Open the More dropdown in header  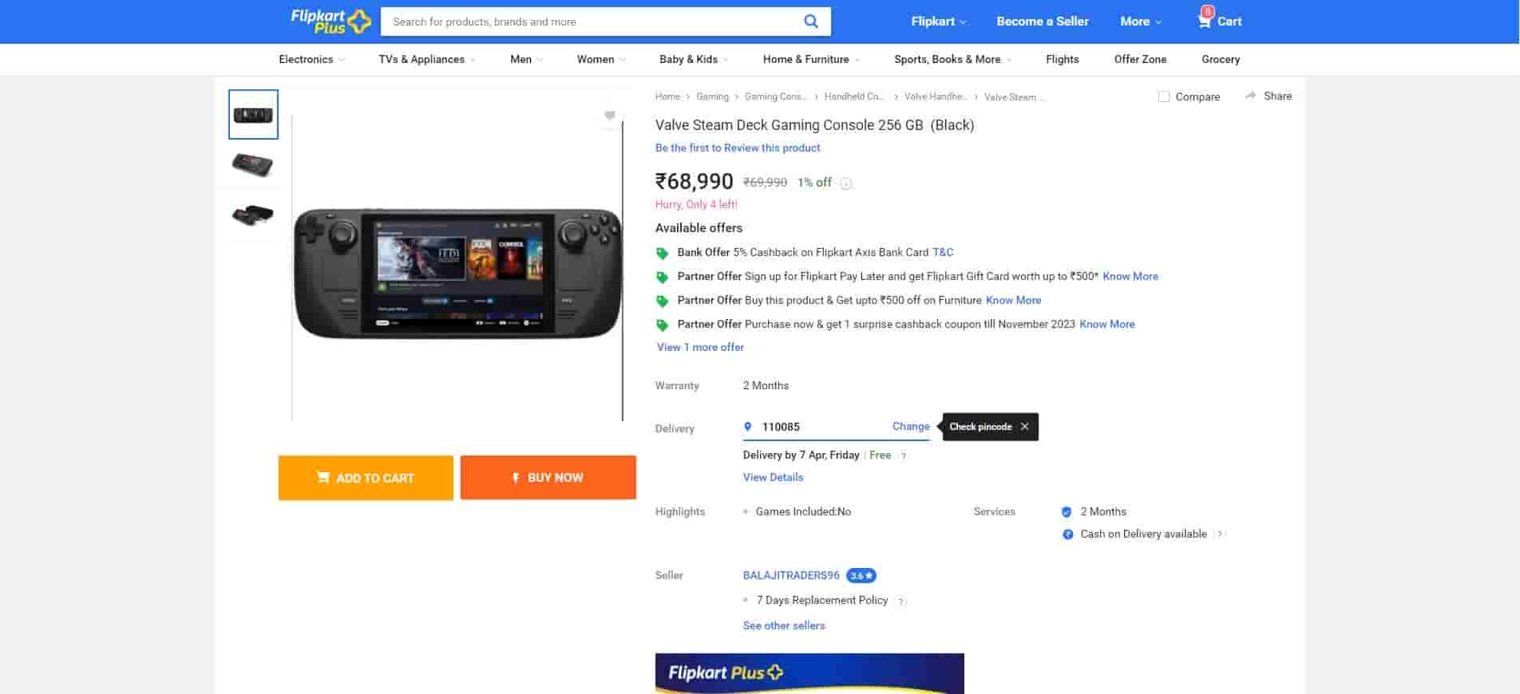[1140, 22]
